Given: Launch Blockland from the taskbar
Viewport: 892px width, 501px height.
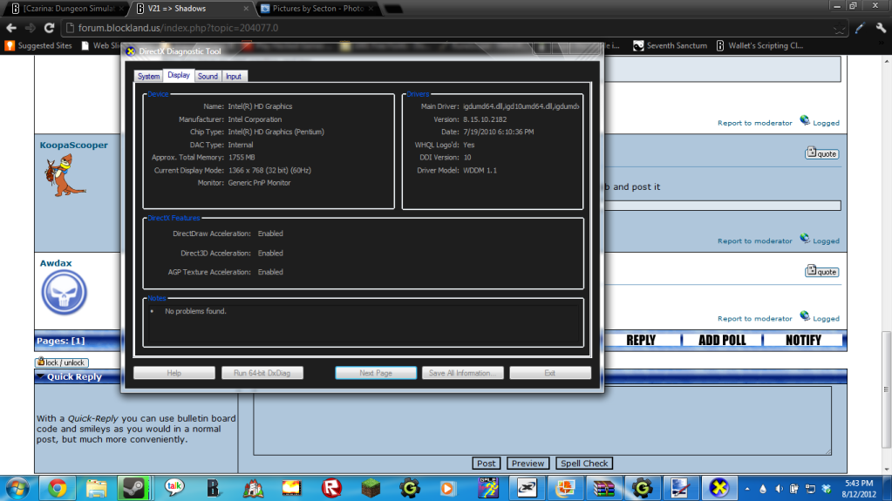Looking at the screenshot, I should pyautogui.click(x=214, y=488).
